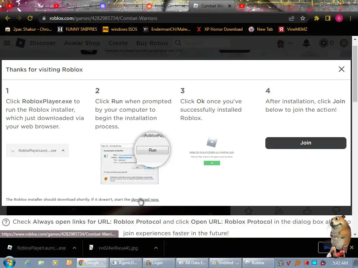Open XP Horror Download bookmark
Viewport: 358px width, 268px height.
tap(220, 29)
